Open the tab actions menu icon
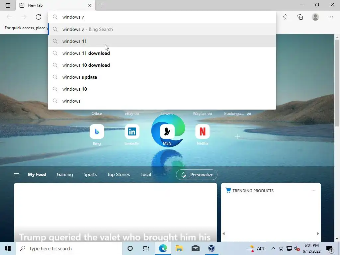 point(8,5)
